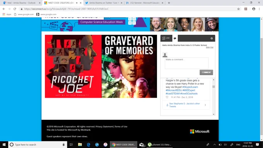Open the Privacy Statement link
Image resolution: width=263 pixels, height=148 pixels.
point(104,126)
